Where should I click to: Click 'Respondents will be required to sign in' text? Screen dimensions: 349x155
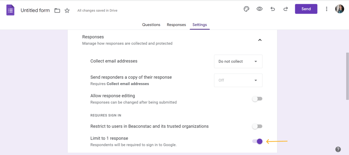click(133, 145)
